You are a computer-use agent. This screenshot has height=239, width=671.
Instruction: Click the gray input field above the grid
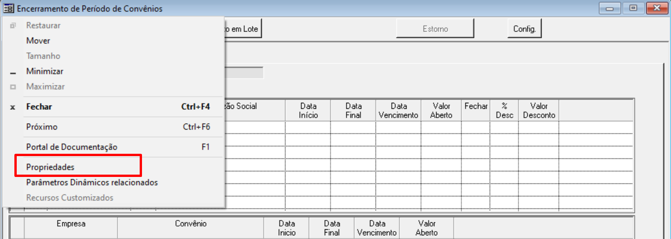click(x=244, y=73)
